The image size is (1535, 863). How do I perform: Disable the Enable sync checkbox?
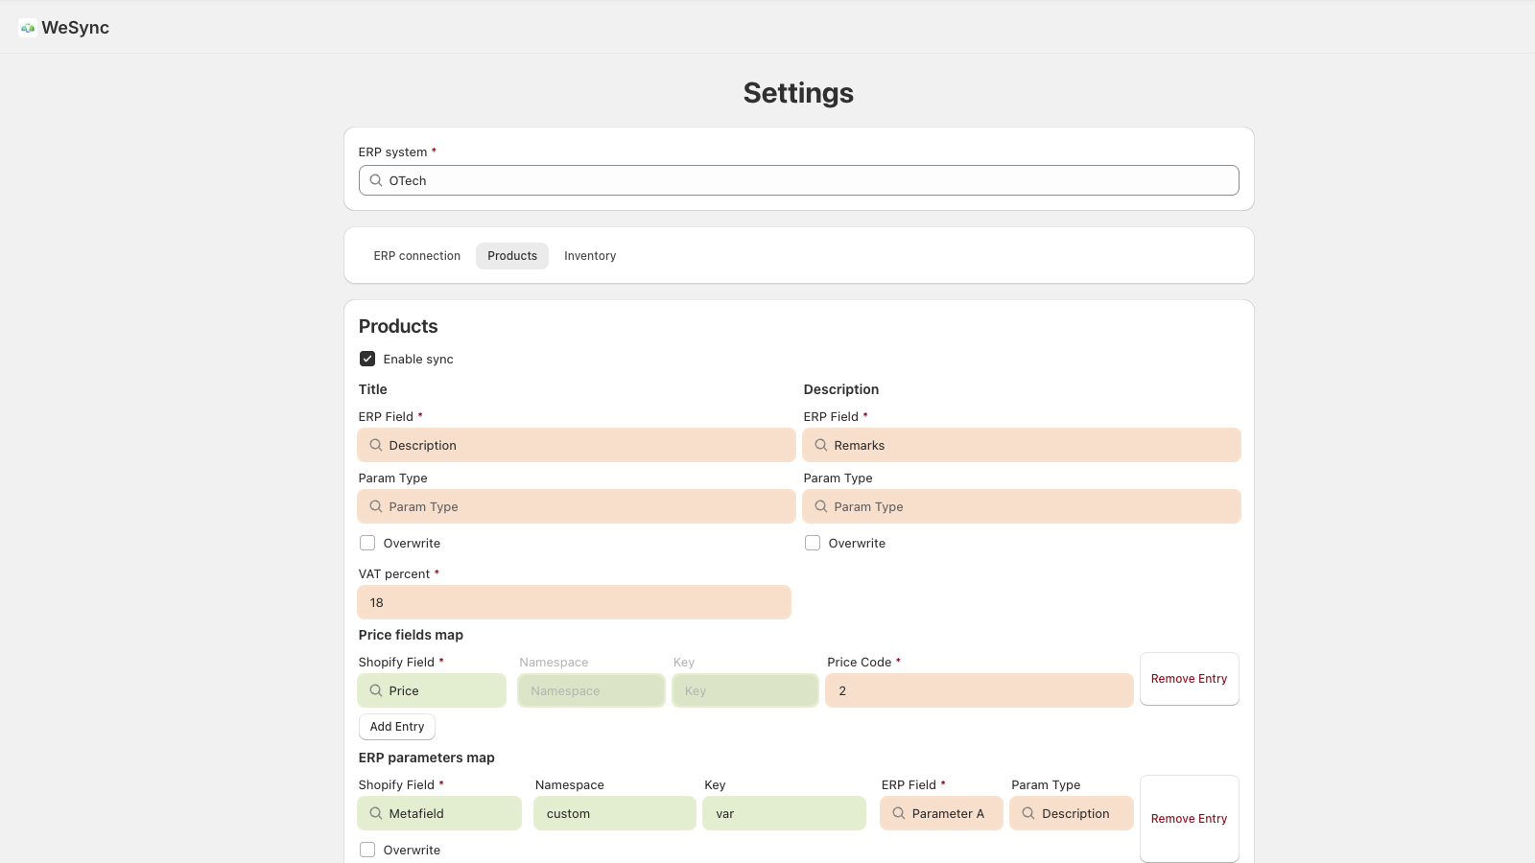[367, 359]
